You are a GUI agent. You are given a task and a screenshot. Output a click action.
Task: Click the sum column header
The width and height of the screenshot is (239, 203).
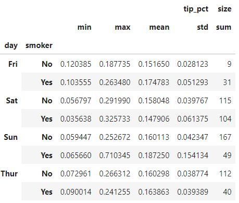[223, 27]
